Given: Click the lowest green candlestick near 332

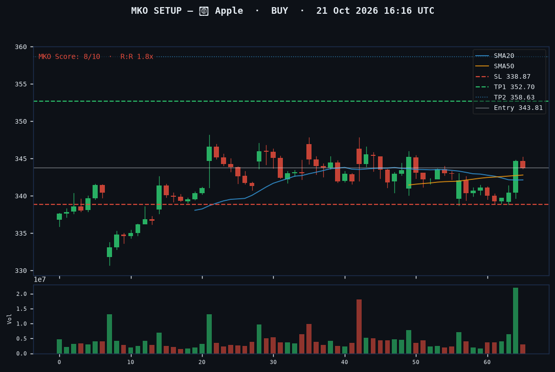Looking at the screenshot, I should point(109,252).
